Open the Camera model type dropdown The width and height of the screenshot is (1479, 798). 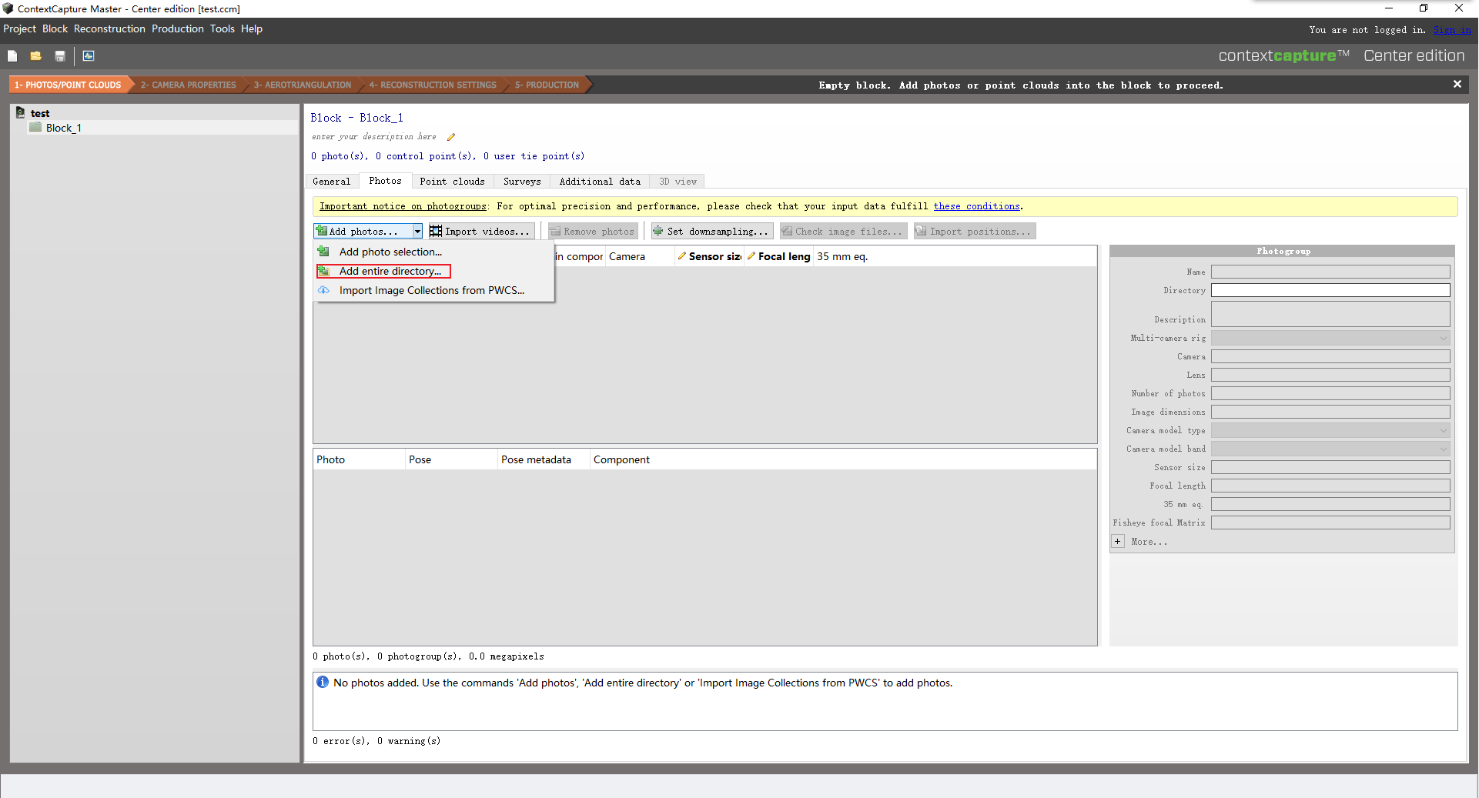point(1330,430)
